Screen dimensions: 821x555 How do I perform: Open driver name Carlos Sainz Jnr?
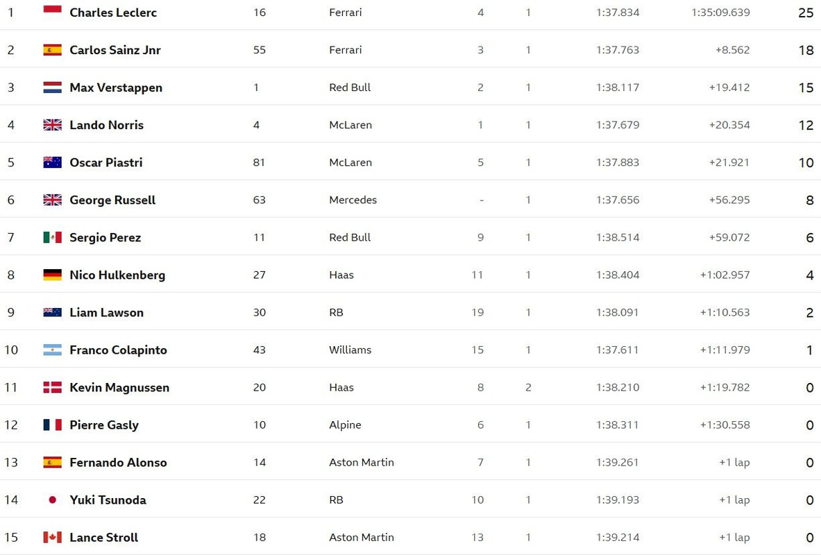(115, 50)
